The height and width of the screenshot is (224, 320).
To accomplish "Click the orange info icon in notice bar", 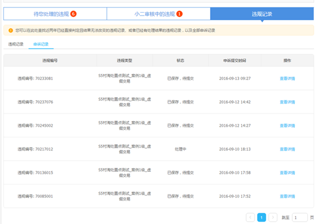I will 10,30.
